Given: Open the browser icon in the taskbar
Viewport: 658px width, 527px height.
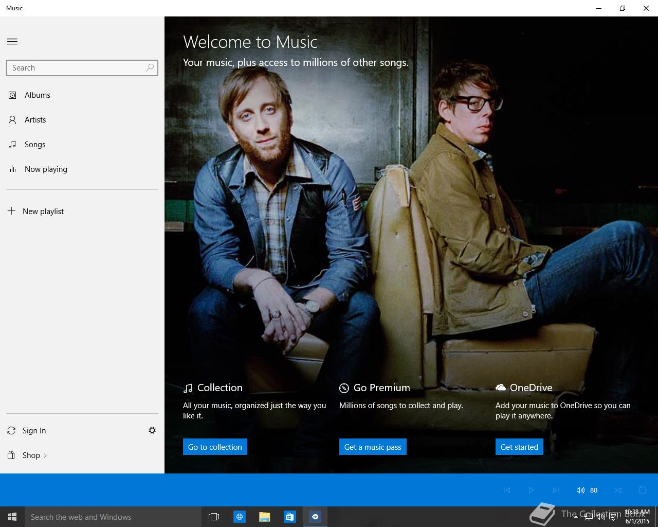Looking at the screenshot, I should 240,517.
